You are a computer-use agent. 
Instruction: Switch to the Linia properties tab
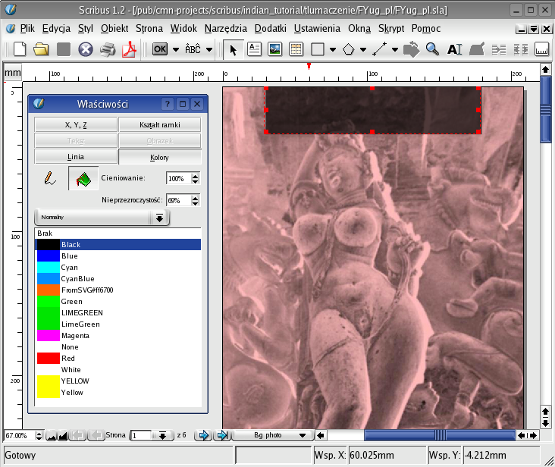click(76, 157)
